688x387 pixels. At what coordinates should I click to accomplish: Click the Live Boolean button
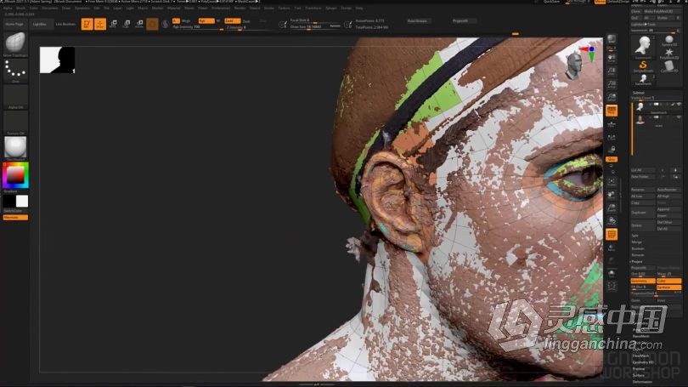65,24
